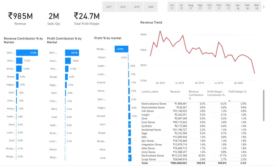Click the ₹35,100,033 revenue cell
Image resolution: width=275 pixels, height=166 pixels.
pos(180,111)
